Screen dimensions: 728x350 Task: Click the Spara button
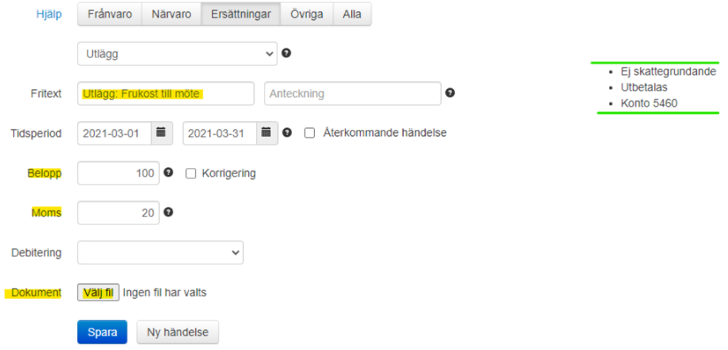click(x=102, y=332)
